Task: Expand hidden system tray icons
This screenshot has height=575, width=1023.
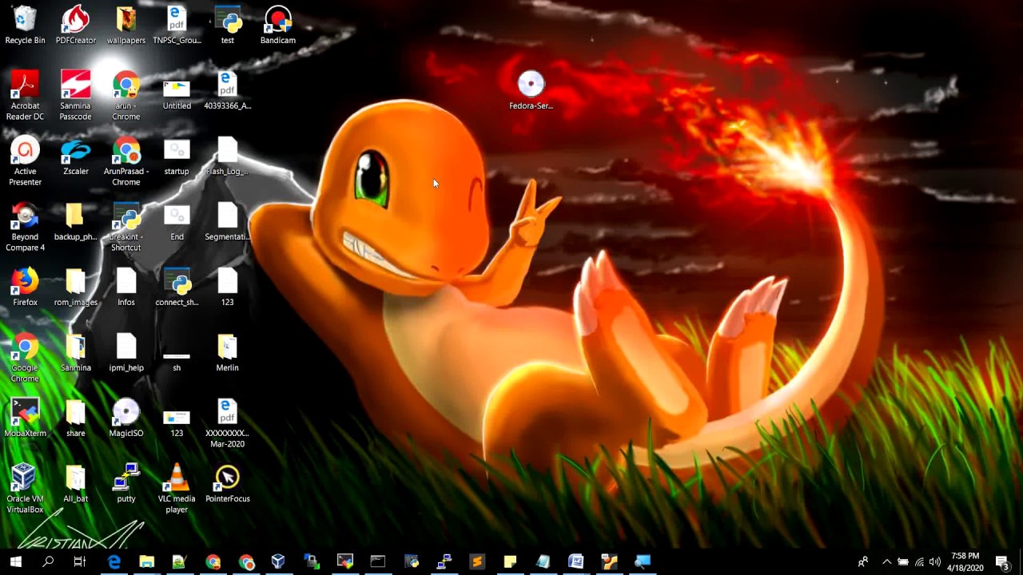Action: (886, 561)
